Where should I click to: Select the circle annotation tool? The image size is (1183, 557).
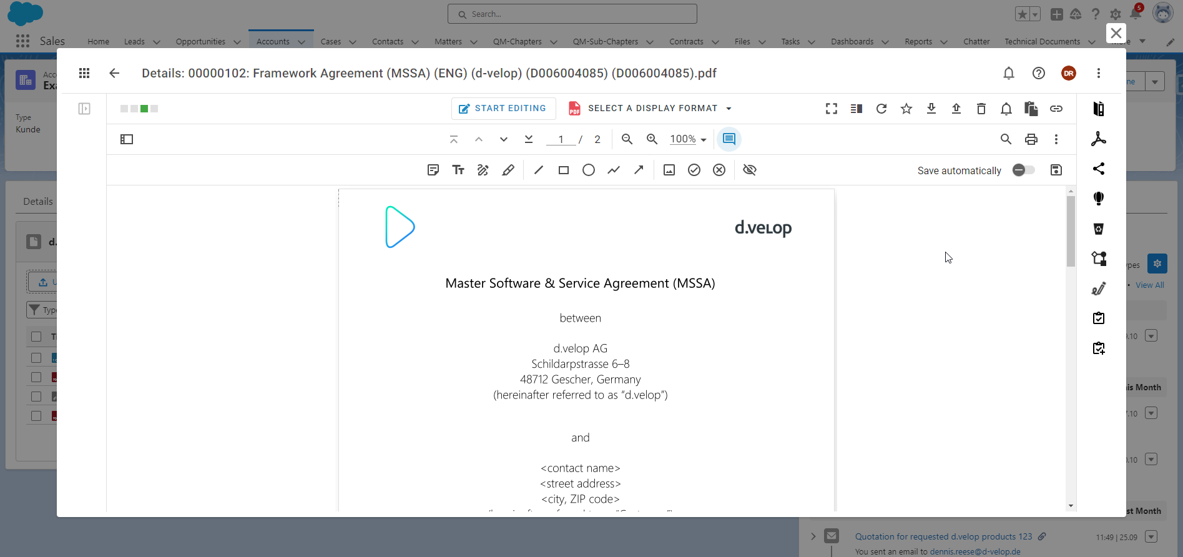588,170
